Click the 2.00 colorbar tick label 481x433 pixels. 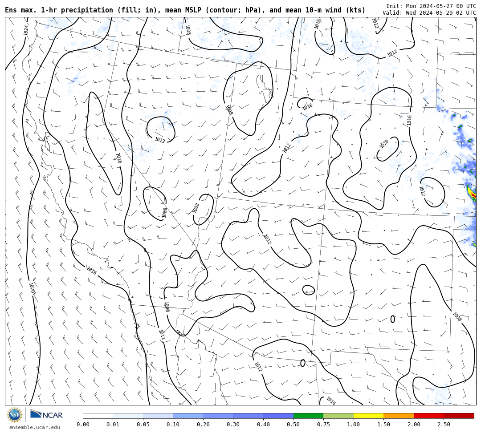413,425
